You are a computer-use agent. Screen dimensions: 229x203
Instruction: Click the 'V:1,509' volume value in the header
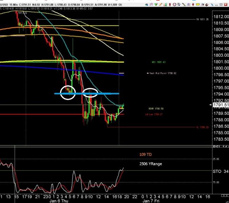112,5
